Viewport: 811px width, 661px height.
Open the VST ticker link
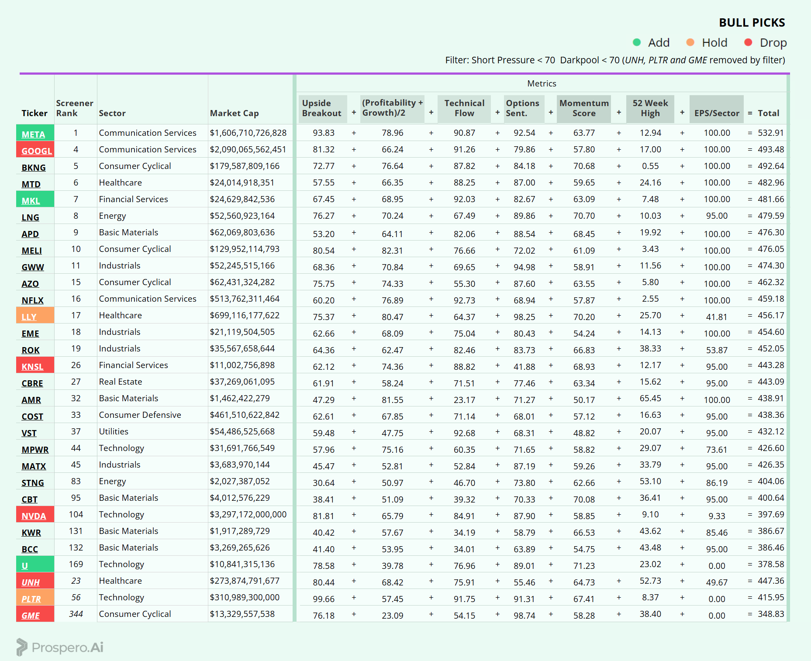29,433
